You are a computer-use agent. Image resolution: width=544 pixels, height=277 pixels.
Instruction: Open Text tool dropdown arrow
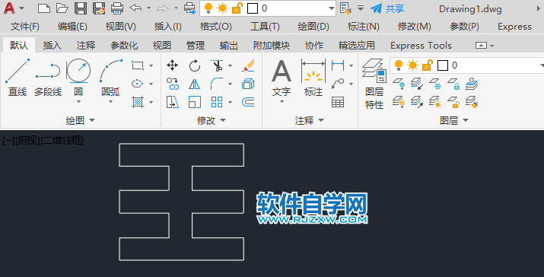282,102
